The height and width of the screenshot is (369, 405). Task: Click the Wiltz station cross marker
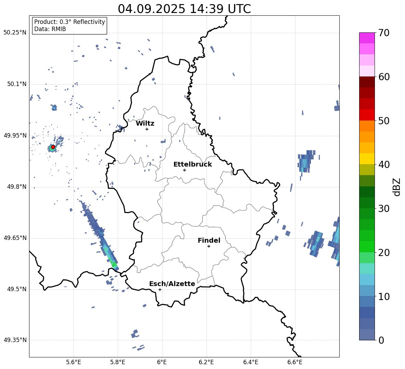(x=147, y=129)
